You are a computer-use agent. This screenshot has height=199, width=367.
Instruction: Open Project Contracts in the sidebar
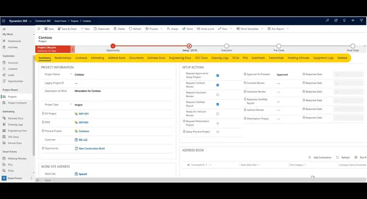17,103
